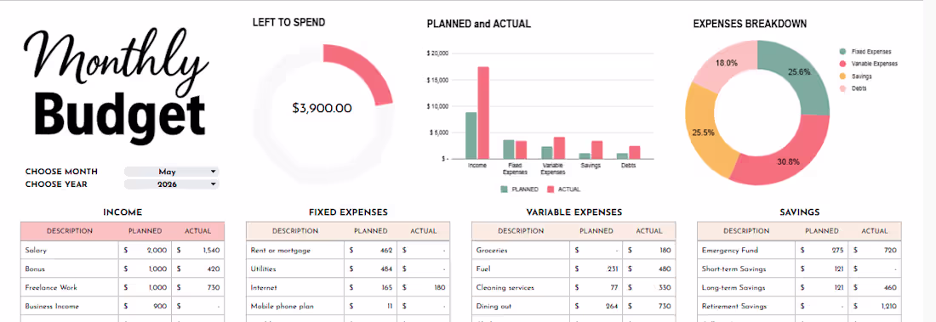Select the 25.6% slice of the donut chart
This screenshot has height=322, width=936.
tap(800, 73)
